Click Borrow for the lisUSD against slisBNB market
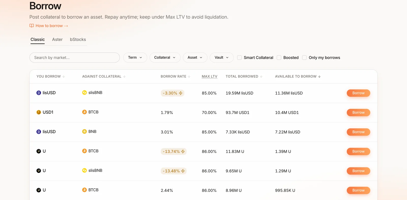The width and height of the screenshot is (407, 200). pyautogui.click(x=358, y=93)
